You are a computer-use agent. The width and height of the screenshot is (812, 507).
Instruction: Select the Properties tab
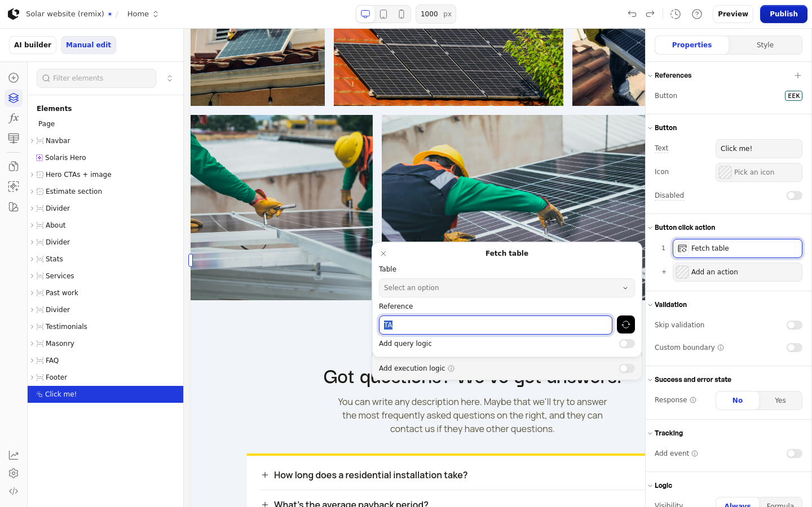click(x=692, y=45)
